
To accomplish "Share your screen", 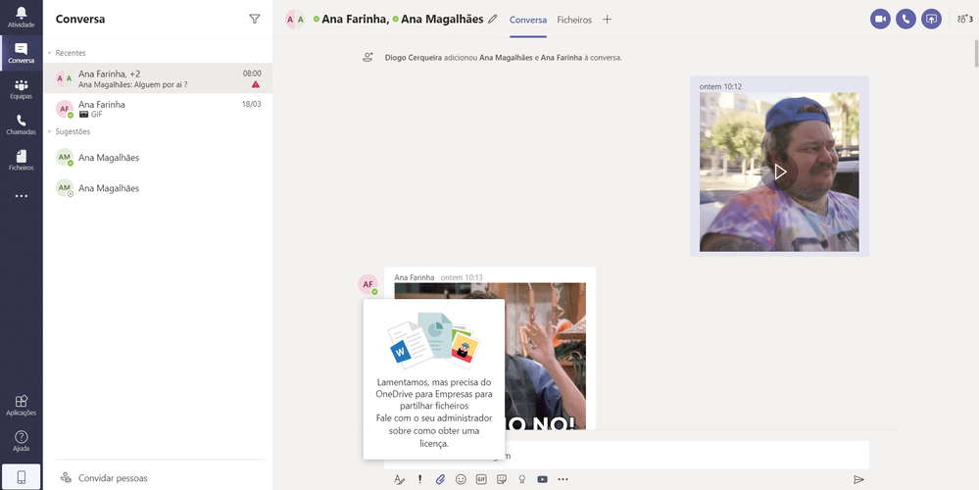I will click(x=932, y=19).
